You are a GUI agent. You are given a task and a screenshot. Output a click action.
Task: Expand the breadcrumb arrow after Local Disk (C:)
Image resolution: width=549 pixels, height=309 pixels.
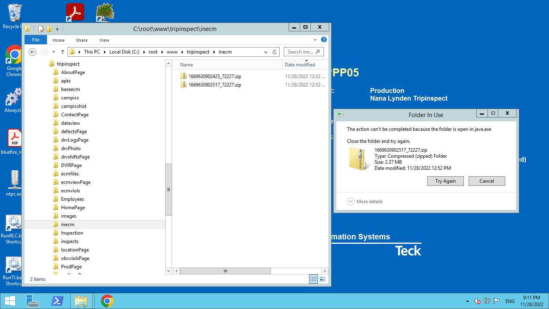pos(145,52)
